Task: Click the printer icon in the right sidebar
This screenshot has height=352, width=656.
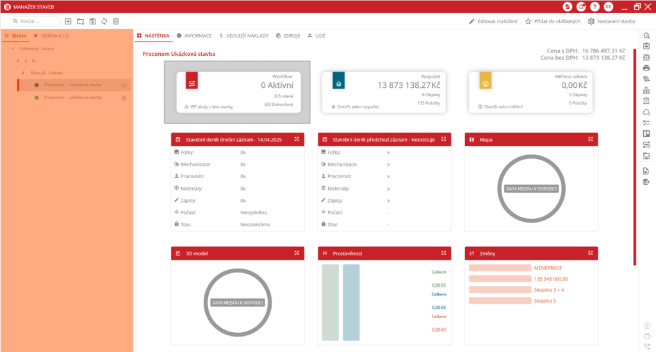Action: click(x=646, y=67)
